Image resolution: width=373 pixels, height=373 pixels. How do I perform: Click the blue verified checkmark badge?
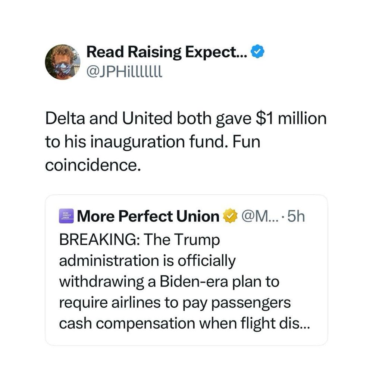[258, 52]
